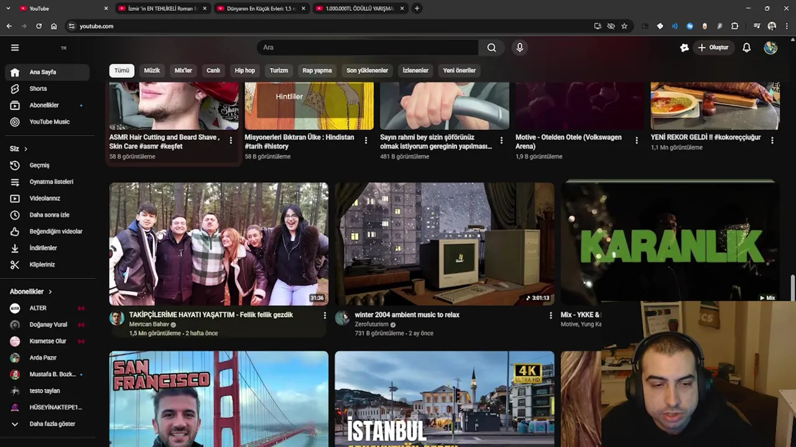Click the search magnifier button
Viewport: 796px width, 447px height.
pyautogui.click(x=491, y=48)
